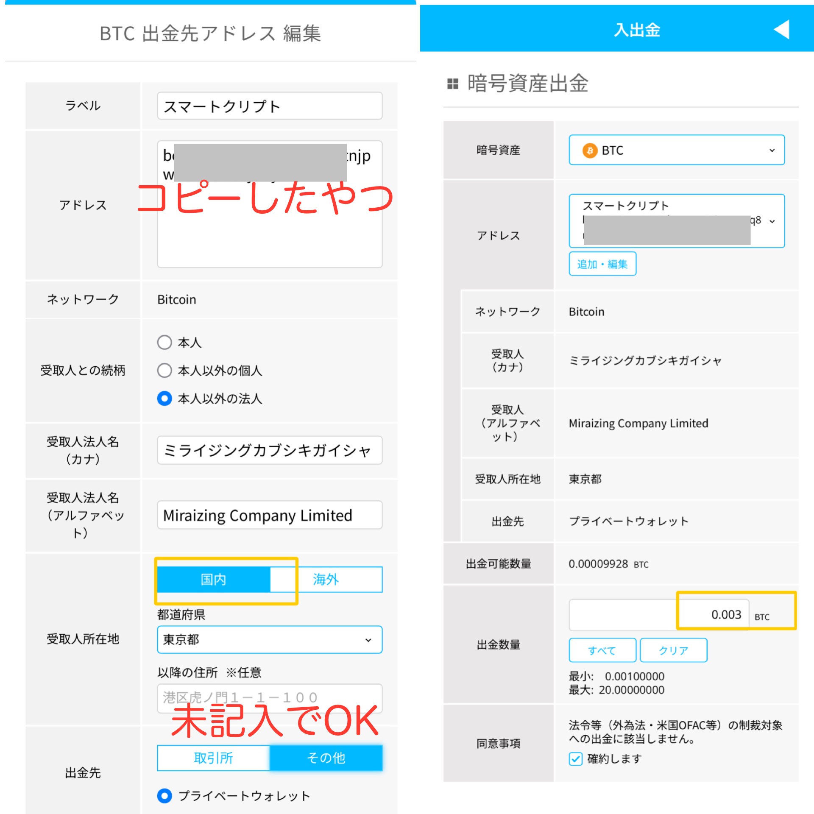The image size is (814, 814).
Task: Select the 取引所 tab
Action: click(x=214, y=758)
